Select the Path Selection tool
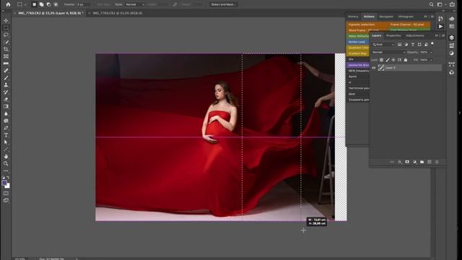The image size is (462, 260). [6, 142]
